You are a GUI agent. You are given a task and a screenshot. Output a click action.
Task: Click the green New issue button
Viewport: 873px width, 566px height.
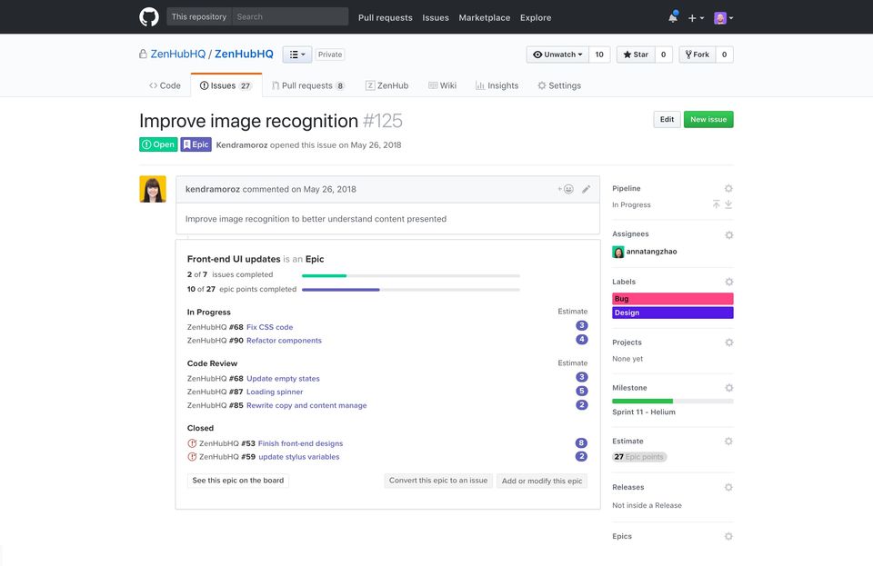point(708,119)
